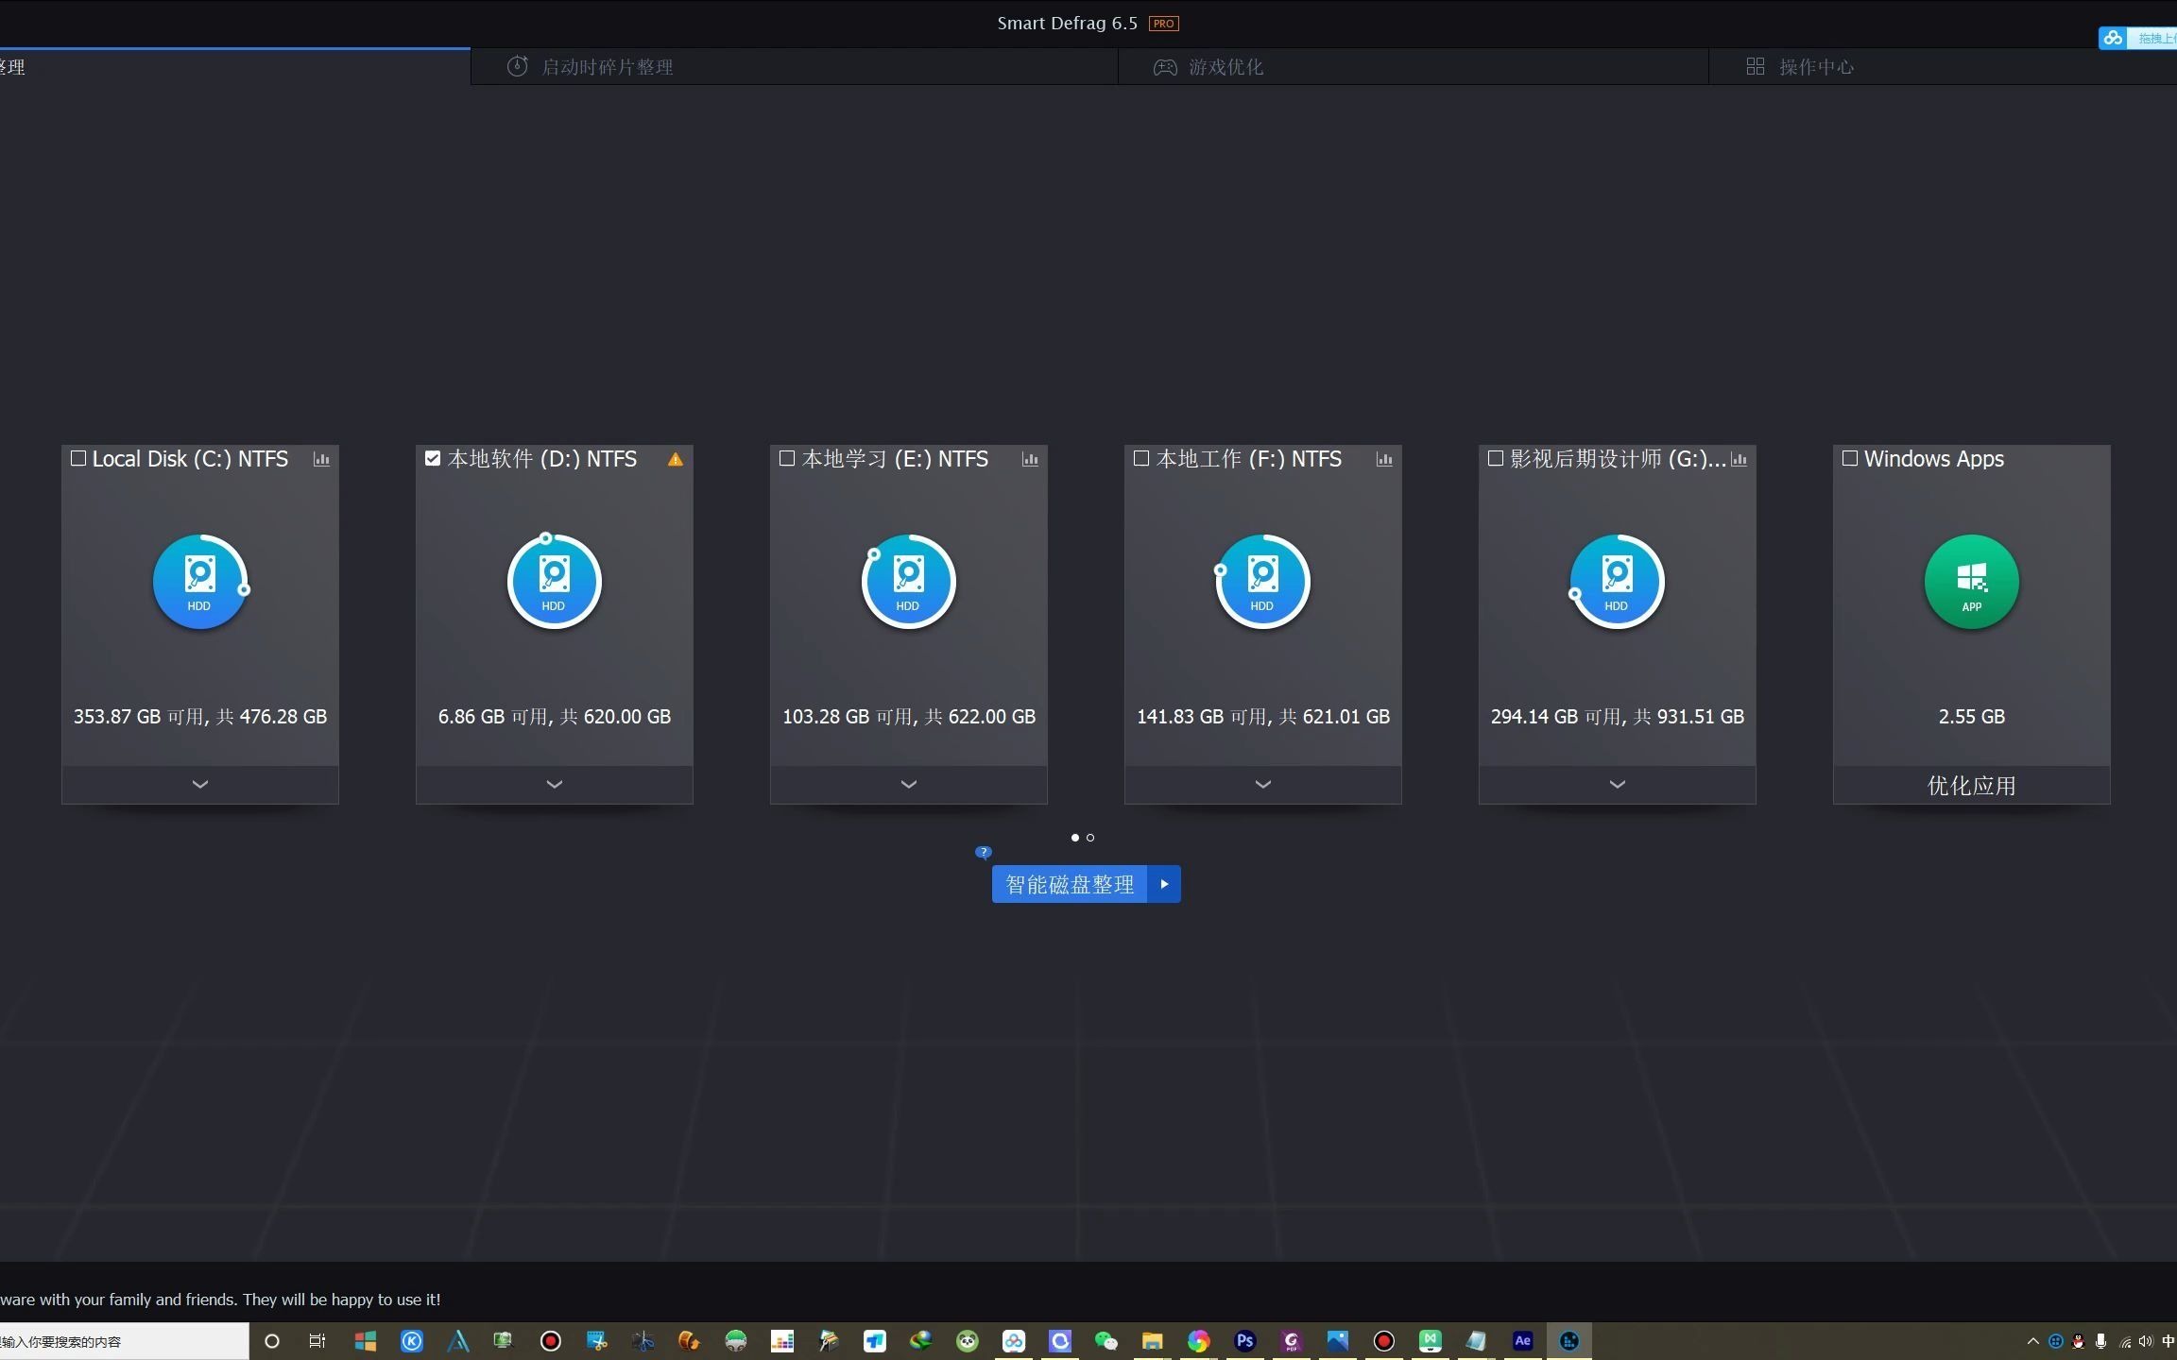Open fragmentation chart for Local Disk (C:)
The image size is (2177, 1360).
point(321,459)
